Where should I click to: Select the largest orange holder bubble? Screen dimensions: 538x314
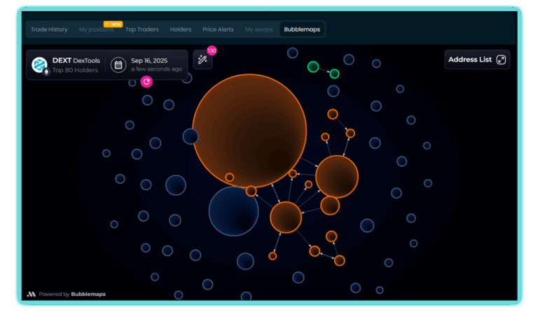(249, 131)
